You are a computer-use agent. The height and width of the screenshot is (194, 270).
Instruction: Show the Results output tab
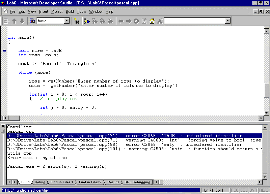(x=113, y=182)
